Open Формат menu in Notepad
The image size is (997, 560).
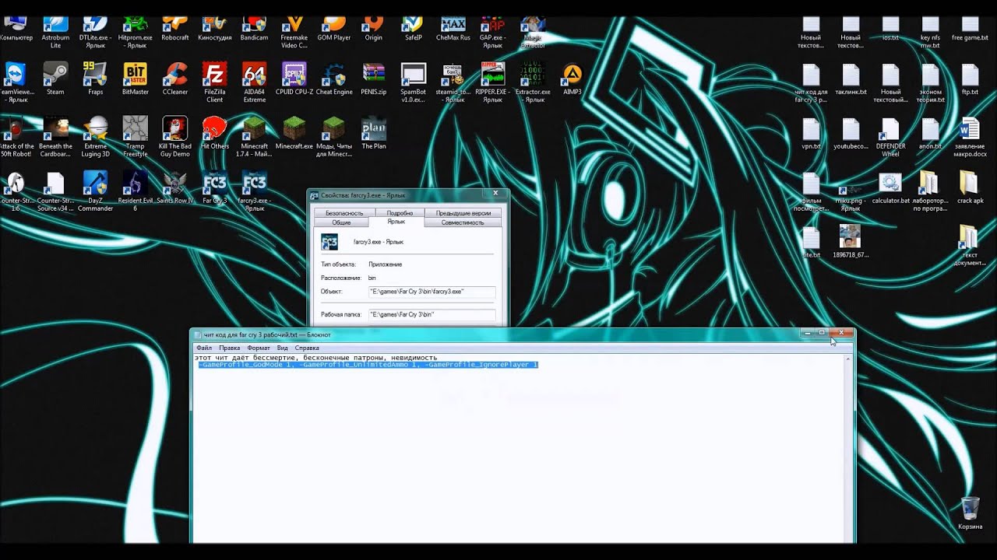[259, 348]
